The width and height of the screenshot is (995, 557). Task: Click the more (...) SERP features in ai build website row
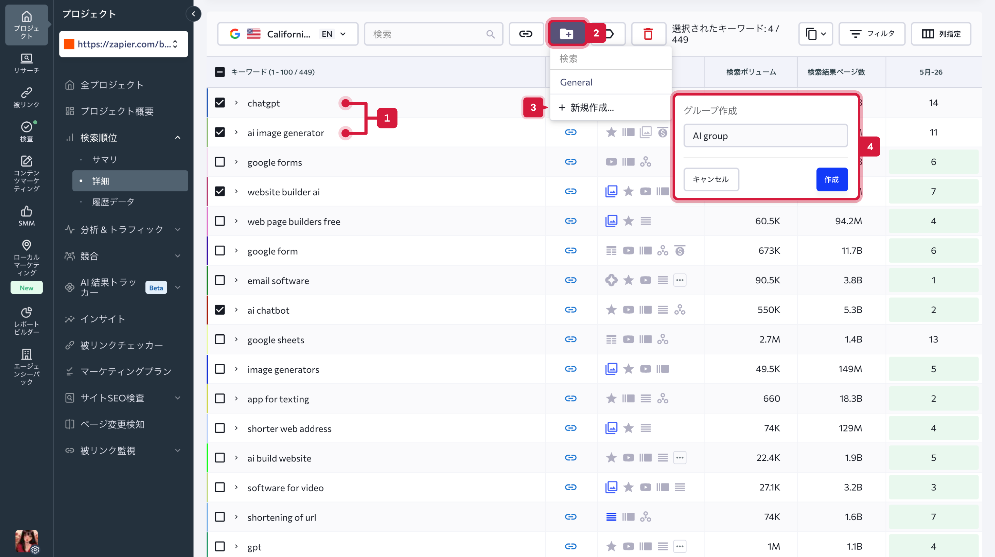point(680,458)
